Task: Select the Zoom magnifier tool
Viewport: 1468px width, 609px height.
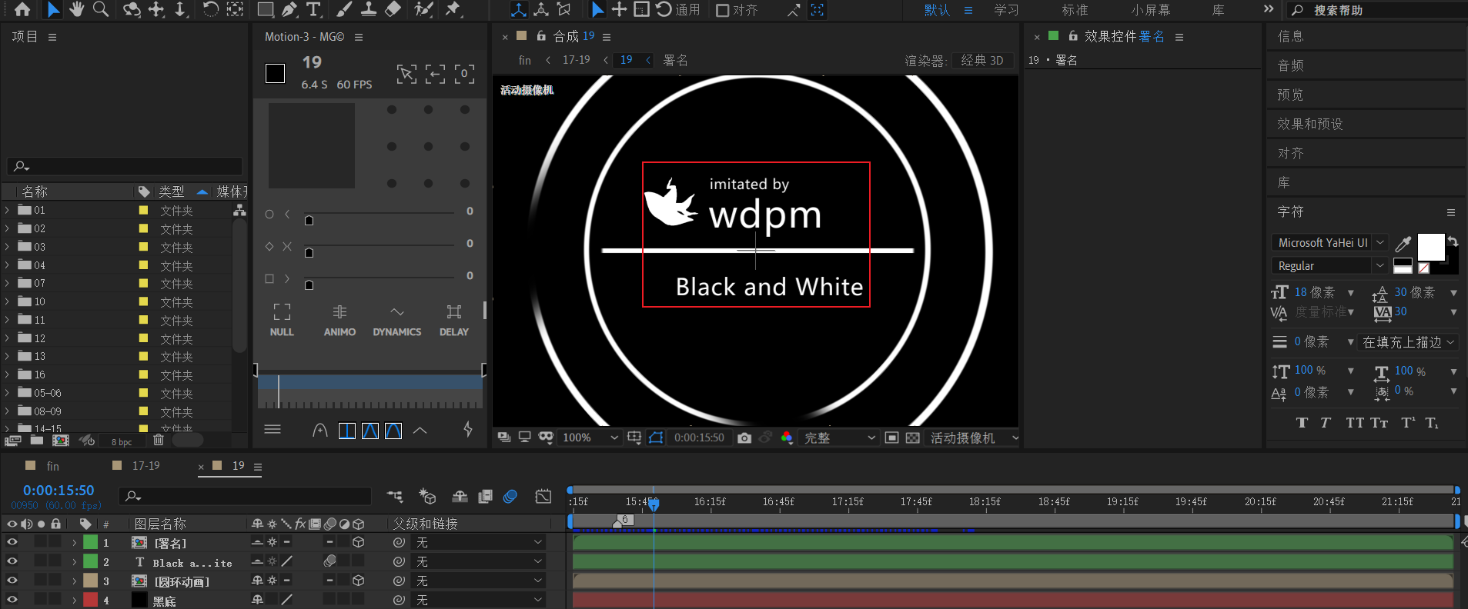Action: tap(101, 9)
